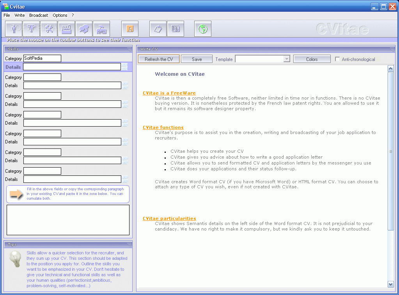The image size is (399, 295).
Task: Open the question mark help menu
Action: pos(73,15)
